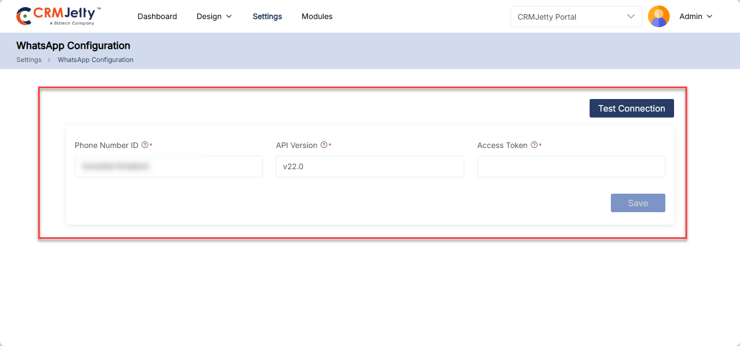Click the empty Access Token input field
The image size is (740, 346).
[x=571, y=166]
